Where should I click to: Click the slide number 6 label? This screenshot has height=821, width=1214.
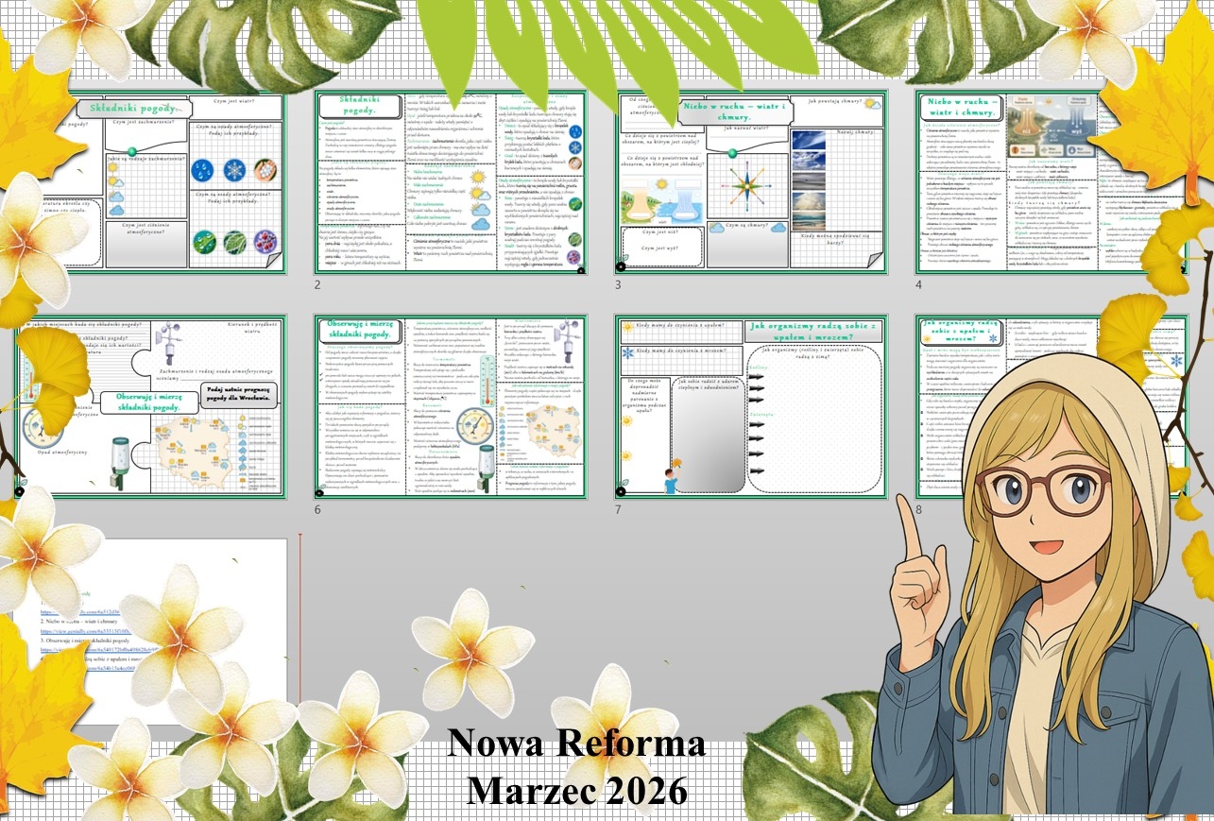click(x=318, y=509)
